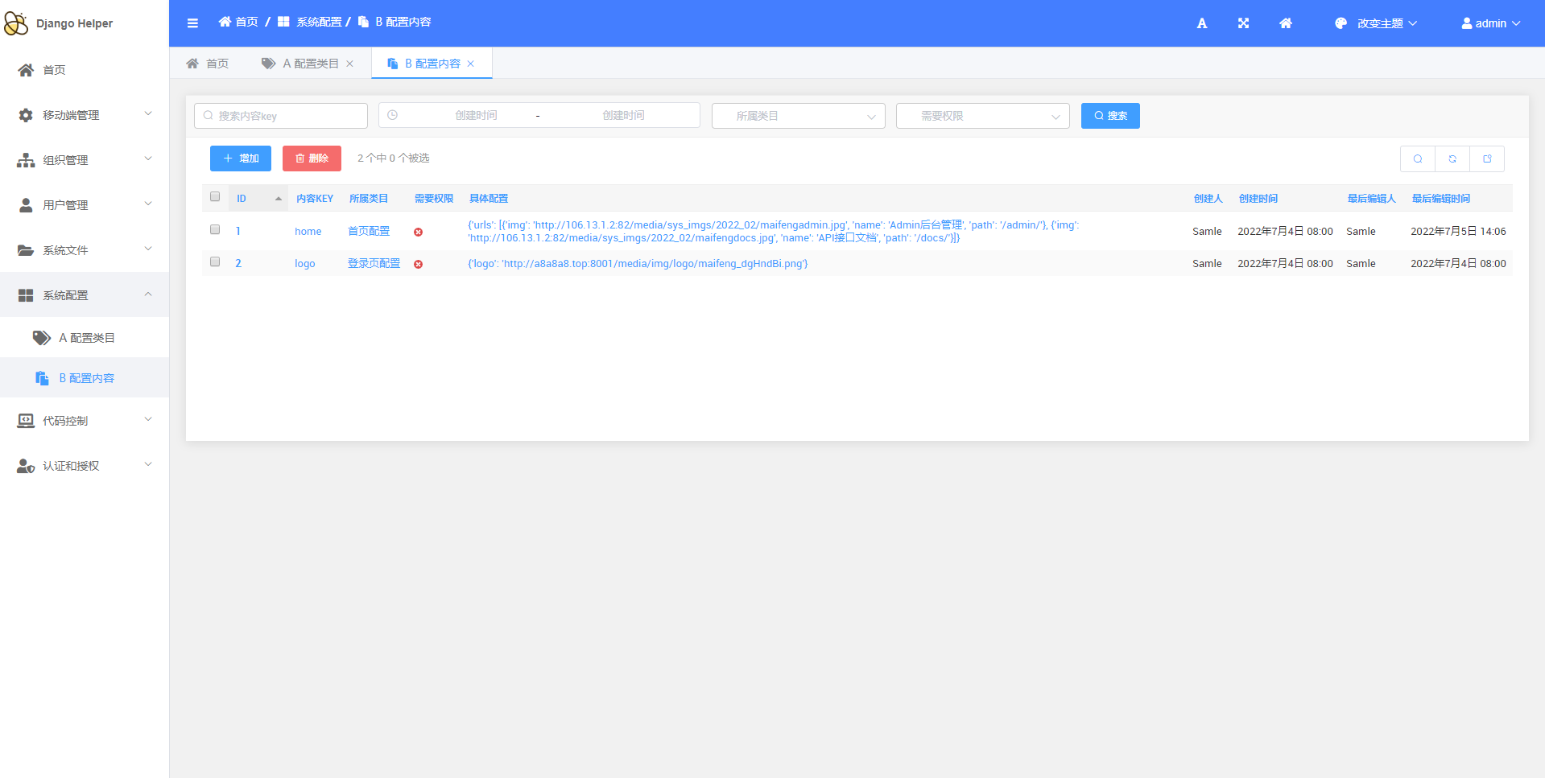Close the 'A 配置类目' tab
This screenshot has height=778, width=1545.
[x=350, y=64]
